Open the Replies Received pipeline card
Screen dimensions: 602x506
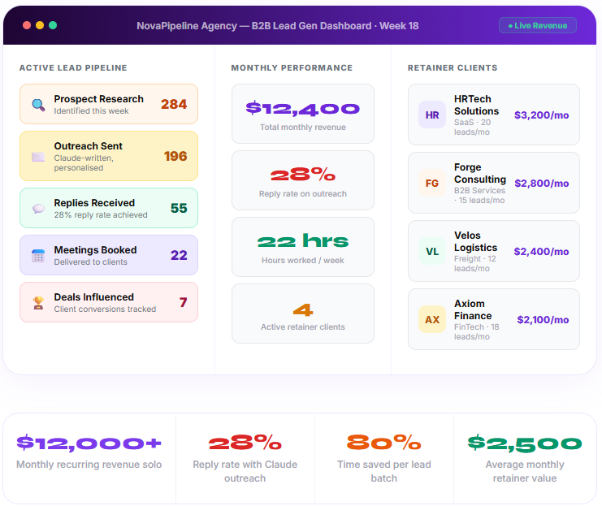click(x=109, y=208)
